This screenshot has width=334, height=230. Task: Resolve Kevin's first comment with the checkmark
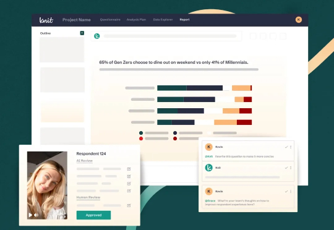point(286,147)
